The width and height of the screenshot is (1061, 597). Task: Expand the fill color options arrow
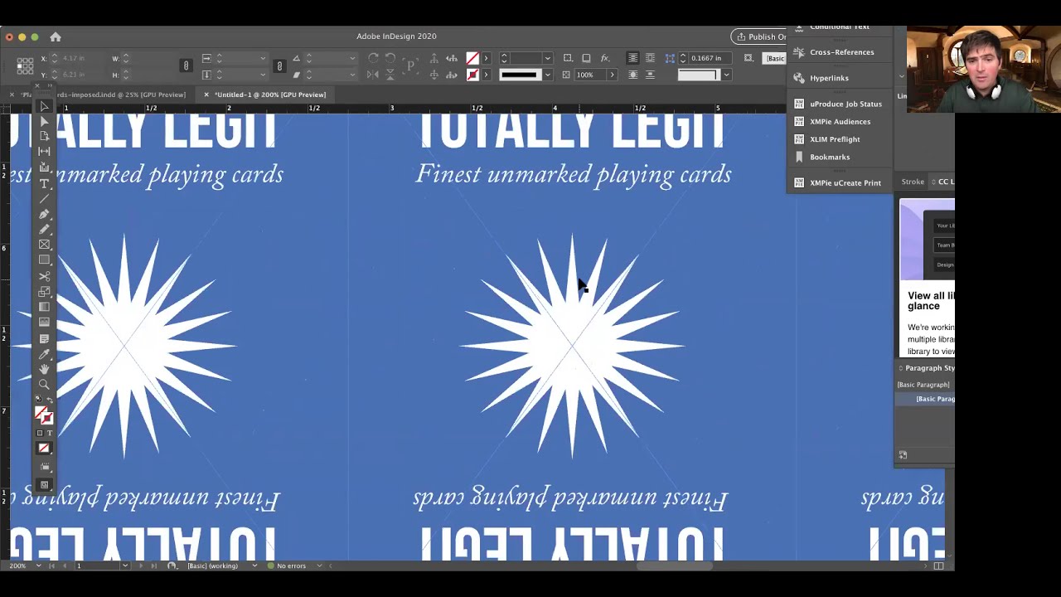tap(486, 58)
